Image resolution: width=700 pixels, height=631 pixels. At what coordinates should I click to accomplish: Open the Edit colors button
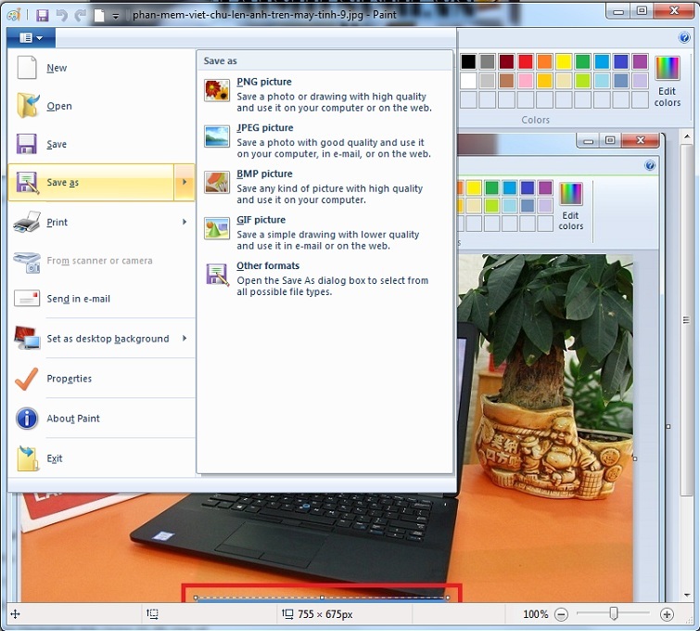(668, 81)
